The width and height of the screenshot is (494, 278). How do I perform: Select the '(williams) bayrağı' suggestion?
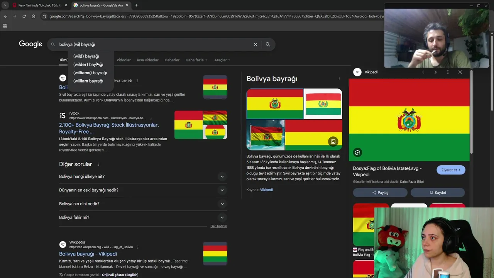90,73
